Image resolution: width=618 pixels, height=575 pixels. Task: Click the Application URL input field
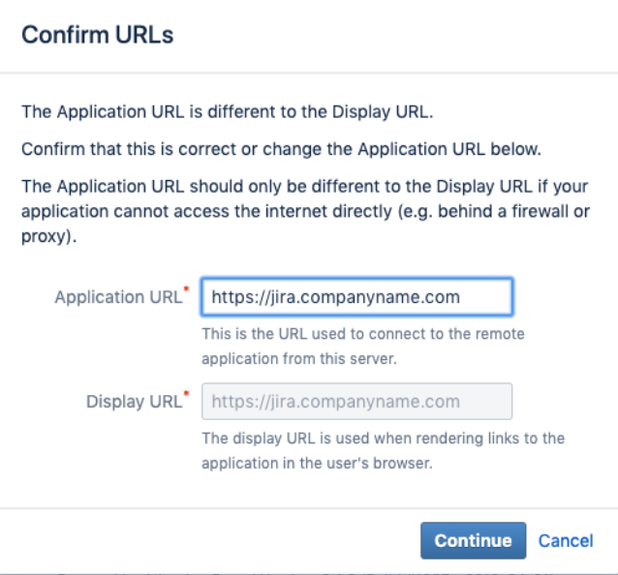pos(356,297)
